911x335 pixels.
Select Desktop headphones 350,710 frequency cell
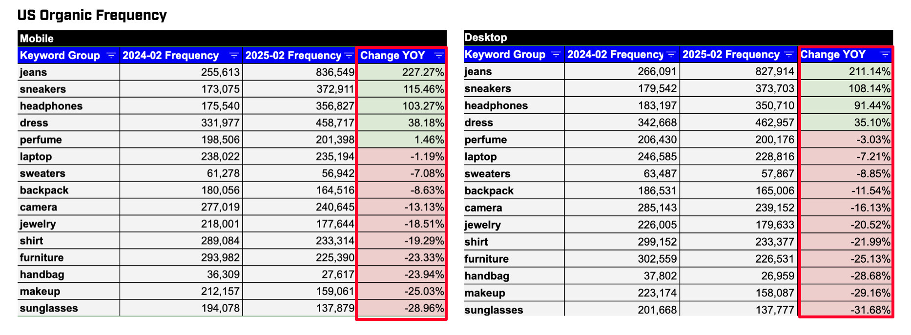[x=739, y=105]
